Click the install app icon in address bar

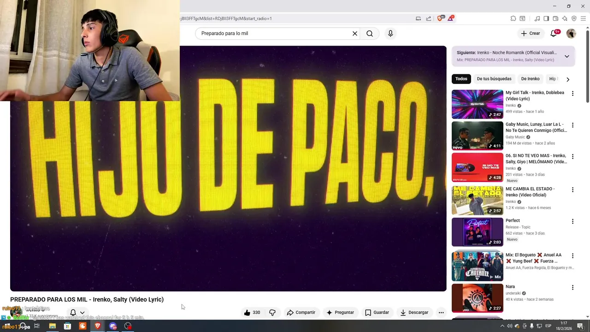(418, 18)
